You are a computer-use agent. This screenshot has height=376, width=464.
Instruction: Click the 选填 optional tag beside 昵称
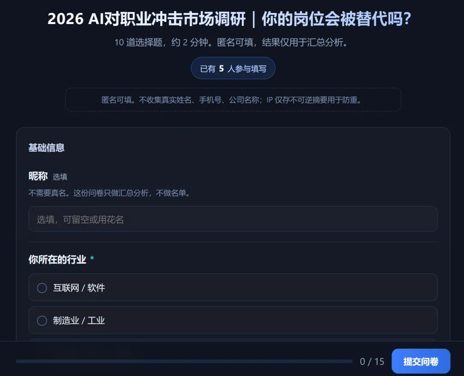pos(60,177)
